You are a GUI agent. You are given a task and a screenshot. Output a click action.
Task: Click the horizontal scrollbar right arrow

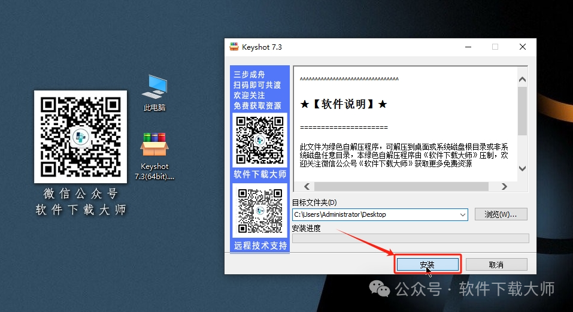(504, 187)
